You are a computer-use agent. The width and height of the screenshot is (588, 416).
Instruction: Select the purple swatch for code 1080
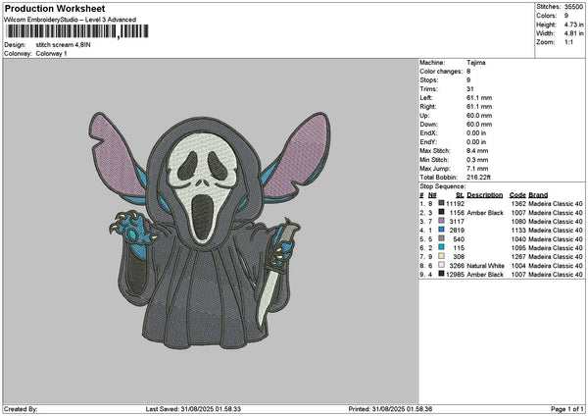(441, 221)
